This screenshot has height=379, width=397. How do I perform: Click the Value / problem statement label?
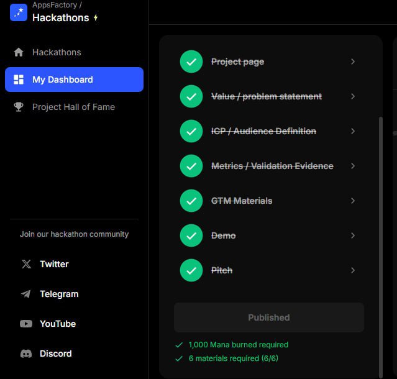pyautogui.click(x=267, y=96)
